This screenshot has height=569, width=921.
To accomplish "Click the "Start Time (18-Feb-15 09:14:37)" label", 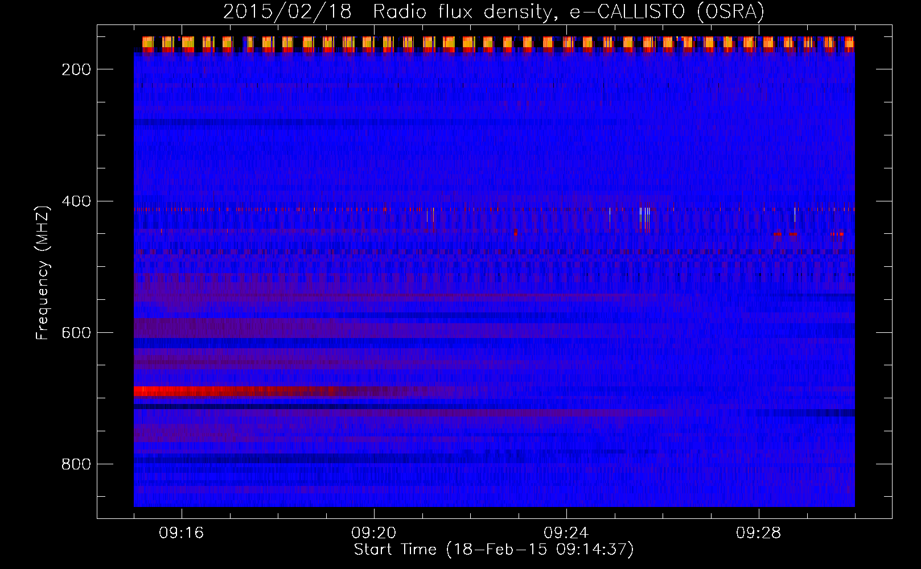I will [494, 550].
